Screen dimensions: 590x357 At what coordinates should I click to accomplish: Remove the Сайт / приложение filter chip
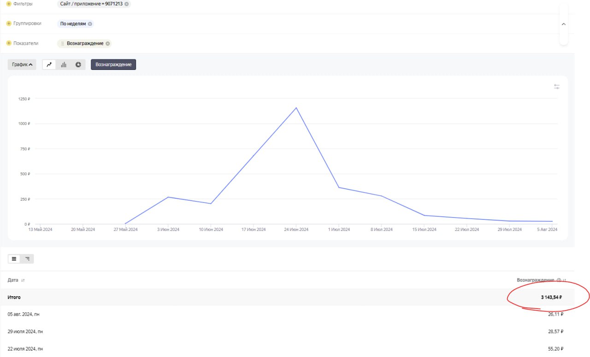click(x=127, y=4)
